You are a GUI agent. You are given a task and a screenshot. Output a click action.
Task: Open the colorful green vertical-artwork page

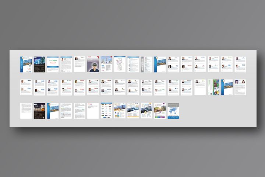click(213, 87)
